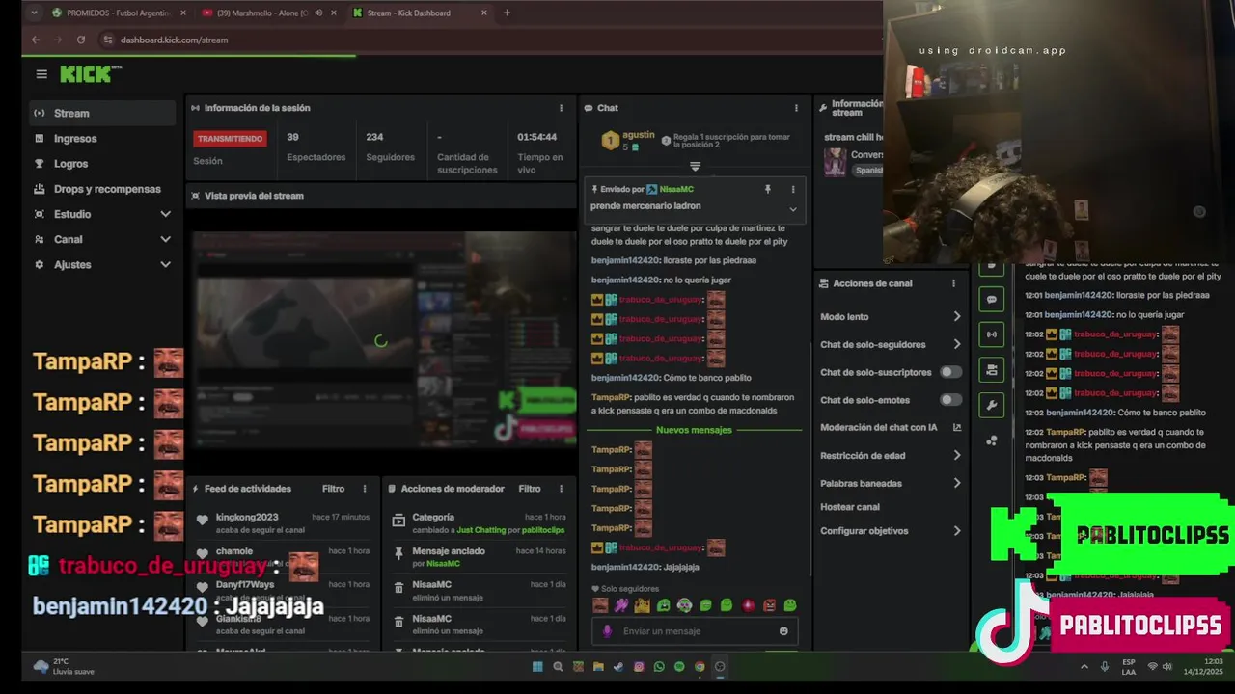Click Filtro in Feed de actividades
Image resolution: width=1235 pixels, height=694 pixels.
click(333, 489)
